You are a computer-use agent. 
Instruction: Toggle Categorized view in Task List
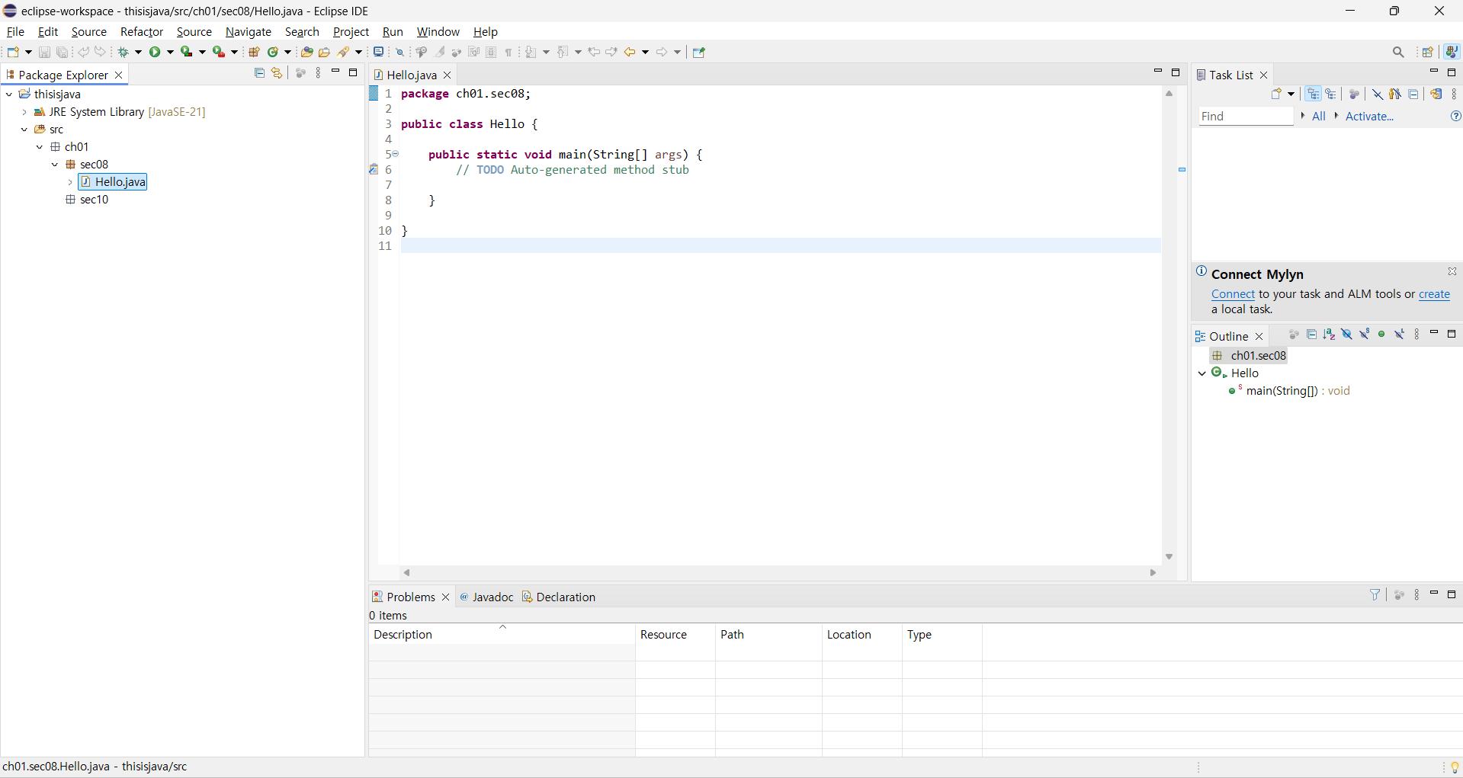[1313, 94]
